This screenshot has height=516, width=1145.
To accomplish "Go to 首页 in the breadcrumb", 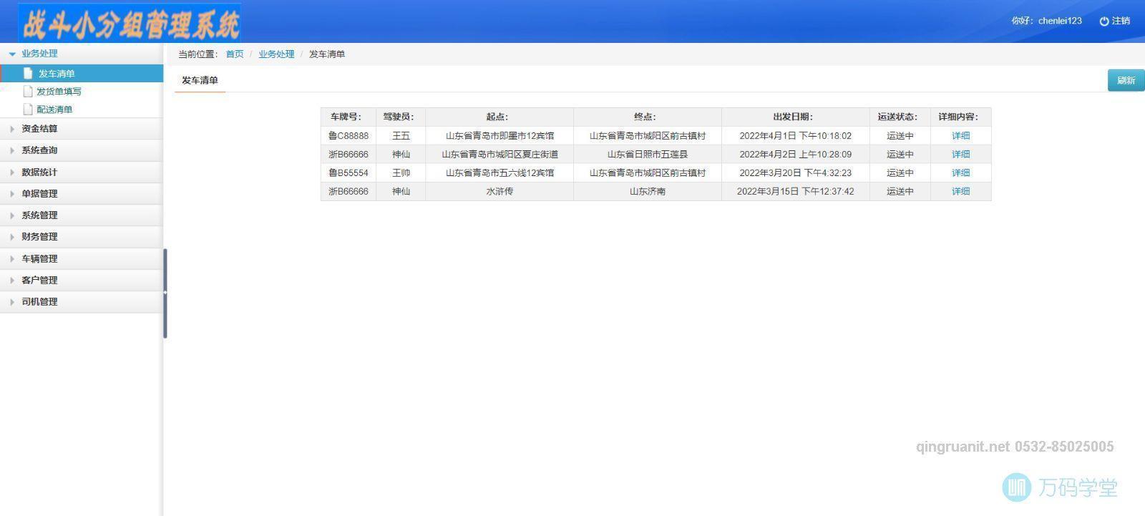I will (235, 54).
